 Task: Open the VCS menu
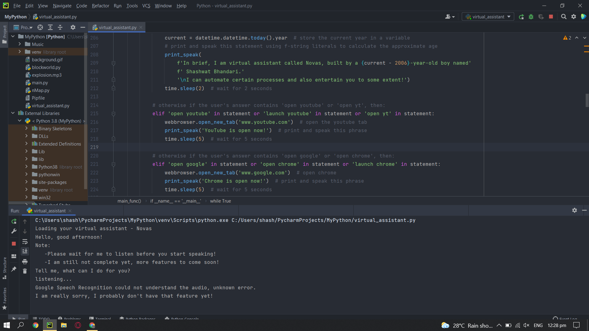[x=146, y=6]
